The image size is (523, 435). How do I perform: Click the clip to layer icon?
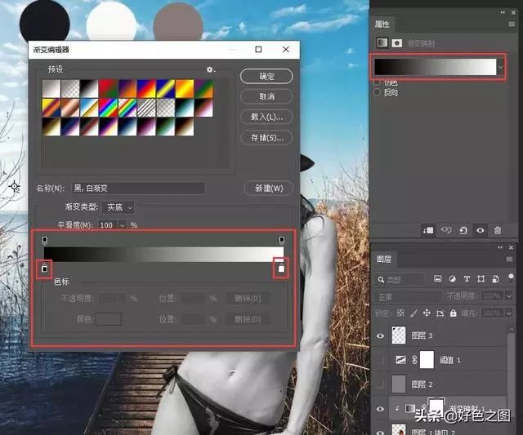[427, 230]
